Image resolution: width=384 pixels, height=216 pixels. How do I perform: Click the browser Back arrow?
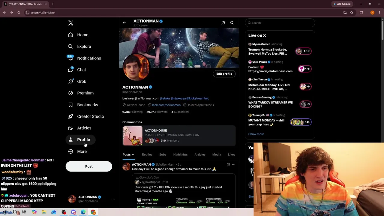tap(4, 13)
